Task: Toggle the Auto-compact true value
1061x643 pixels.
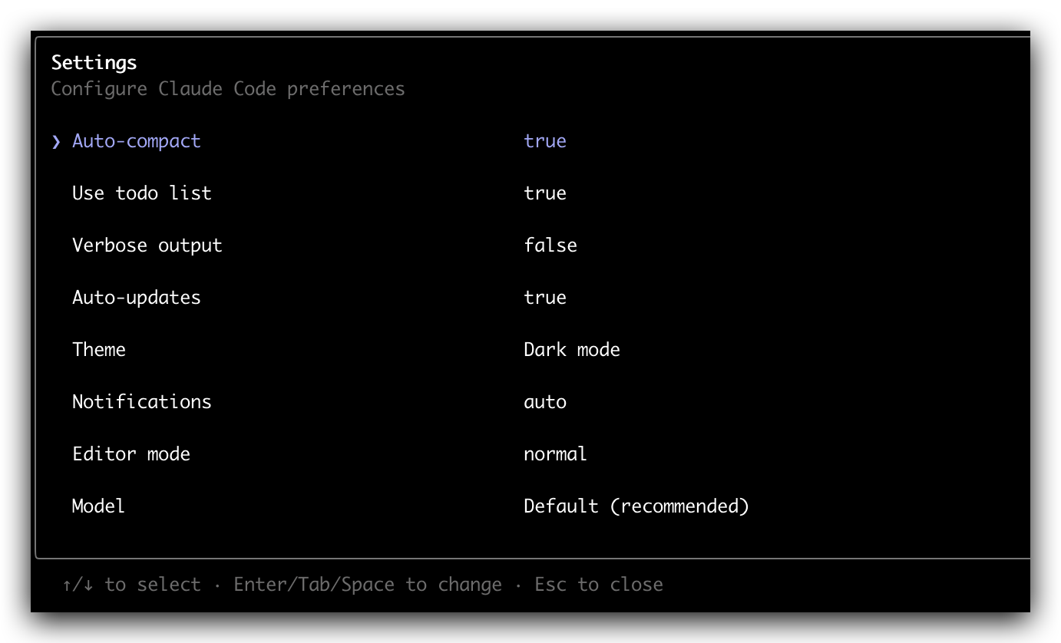Action: coord(545,141)
